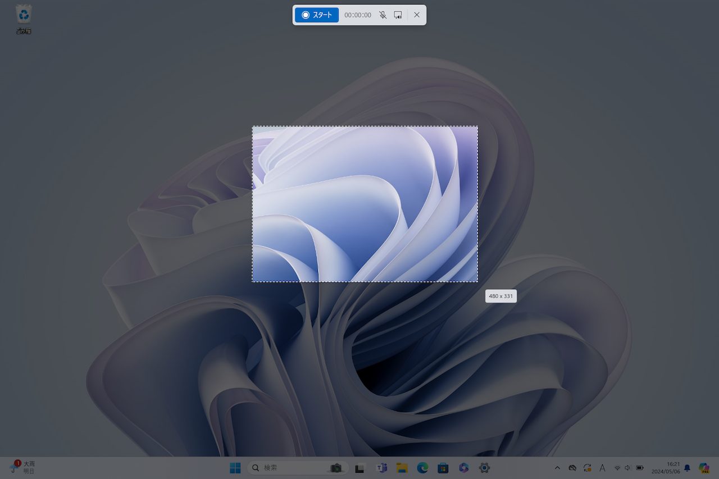Click the camera icon in search box
Viewport: 719px width, 479px height.
[x=336, y=468]
